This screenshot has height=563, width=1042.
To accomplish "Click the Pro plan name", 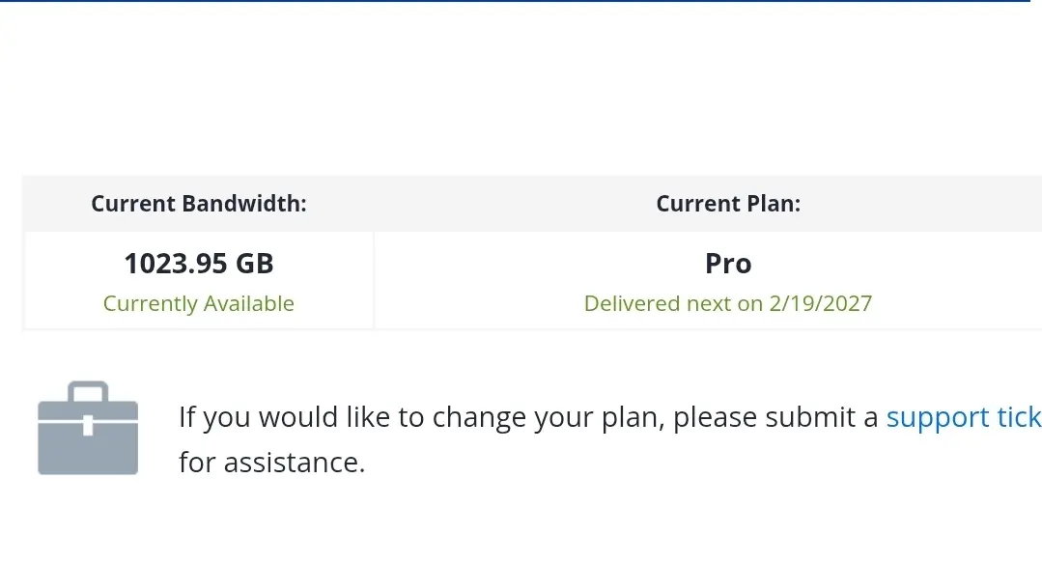I will pyautogui.click(x=728, y=264).
